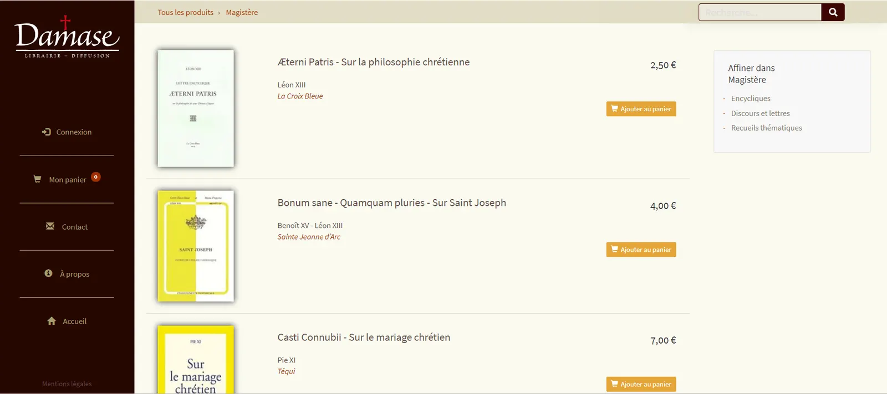Open the Æterni Patris product title
This screenshot has height=394, width=887.
374,62
